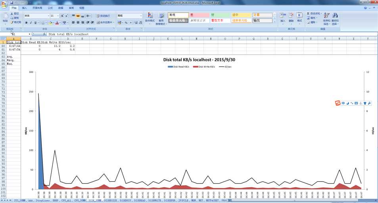The image size is (378, 203).
Task: Cut selection with 剪切 icon
Action: point(15,14)
